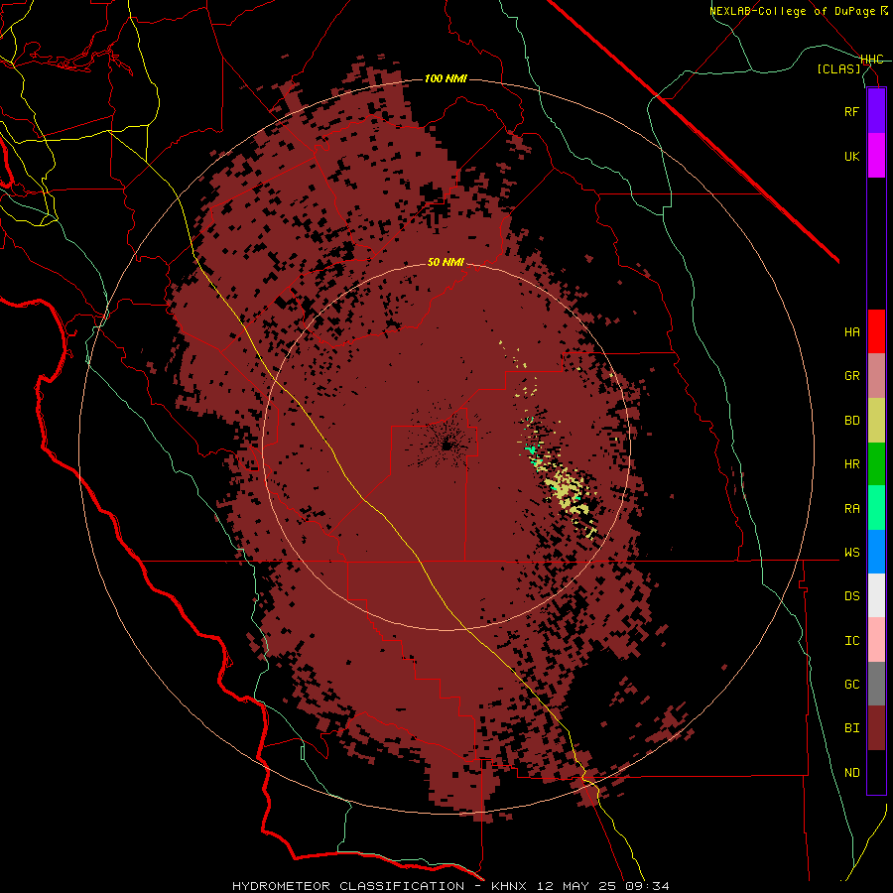Select the BD yellow legend swatch
893x893 pixels.
[x=876, y=421]
